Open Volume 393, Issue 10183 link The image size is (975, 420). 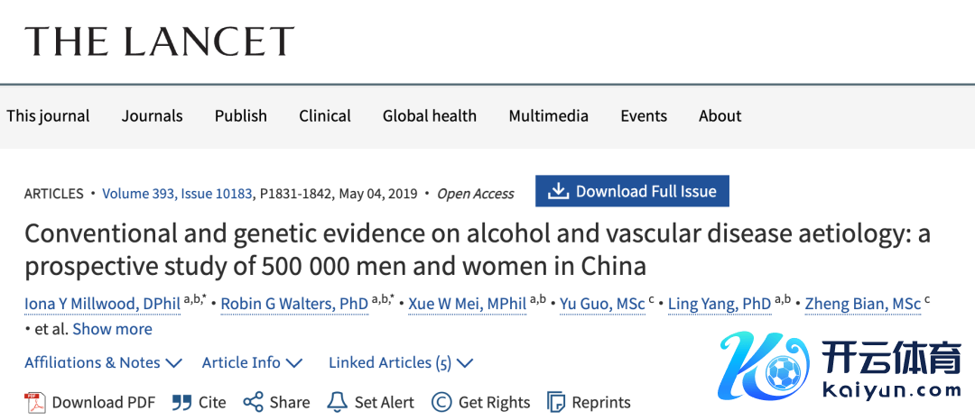(x=178, y=193)
